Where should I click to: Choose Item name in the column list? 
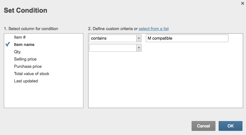(x=24, y=45)
